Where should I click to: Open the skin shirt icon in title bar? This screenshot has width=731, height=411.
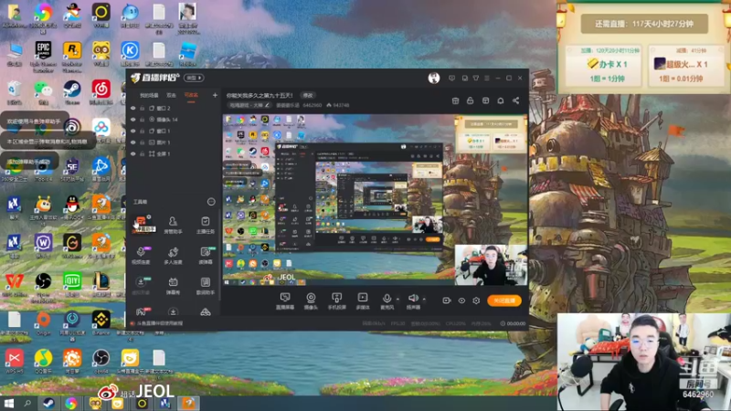475,78
